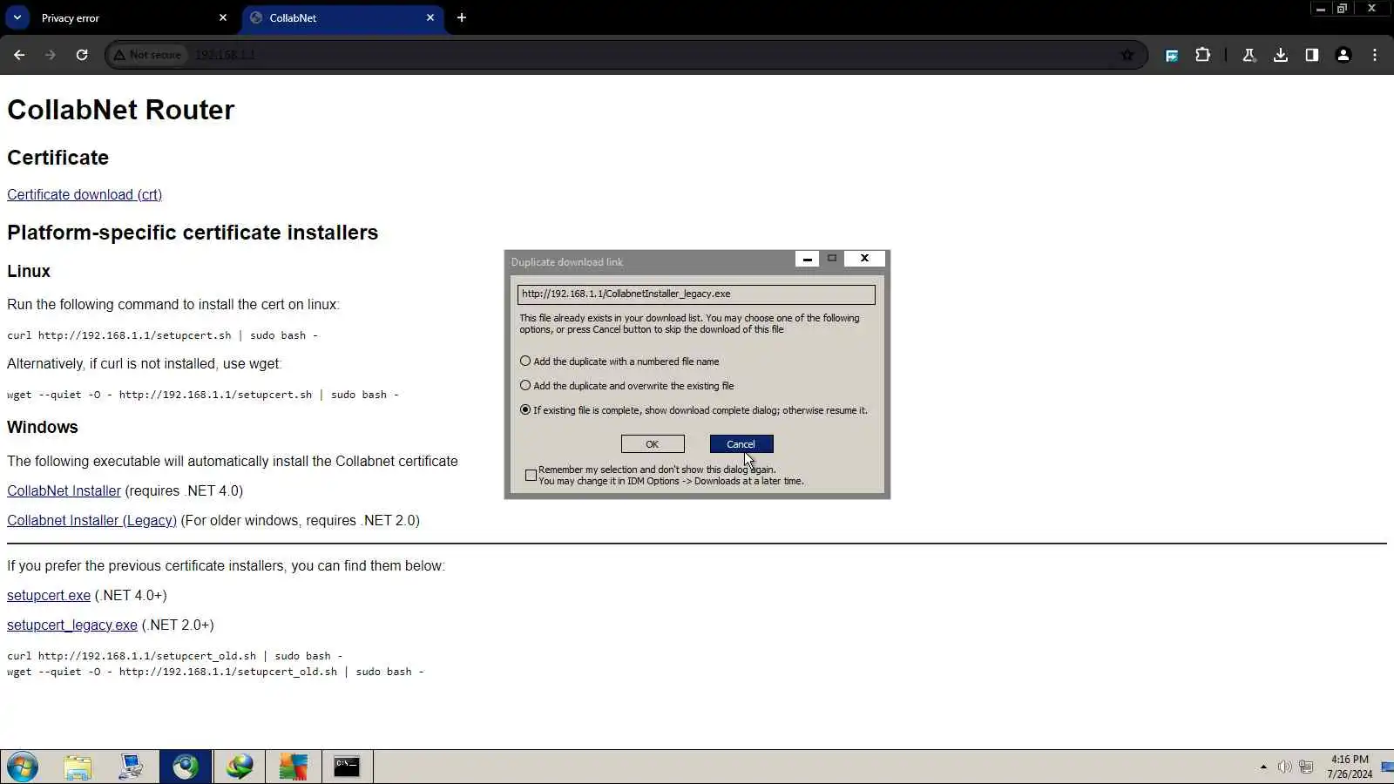Screen dimensions: 1394x784
Task: Click the curl setupcert_old.sh command line
Action: tap(175, 656)
